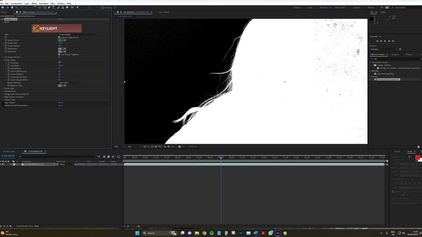
Task: Select the Roto Brush tool
Action: (73, 7)
